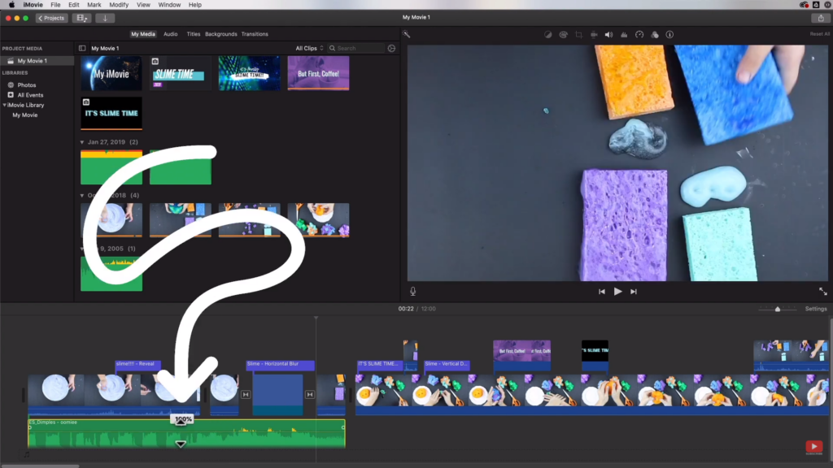Open the Speed speedometer tool
Screen dimensions: 833x468
click(x=639, y=34)
